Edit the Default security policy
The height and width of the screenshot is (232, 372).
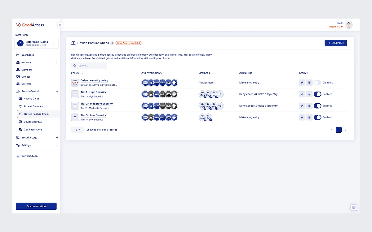[x=302, y=83]
